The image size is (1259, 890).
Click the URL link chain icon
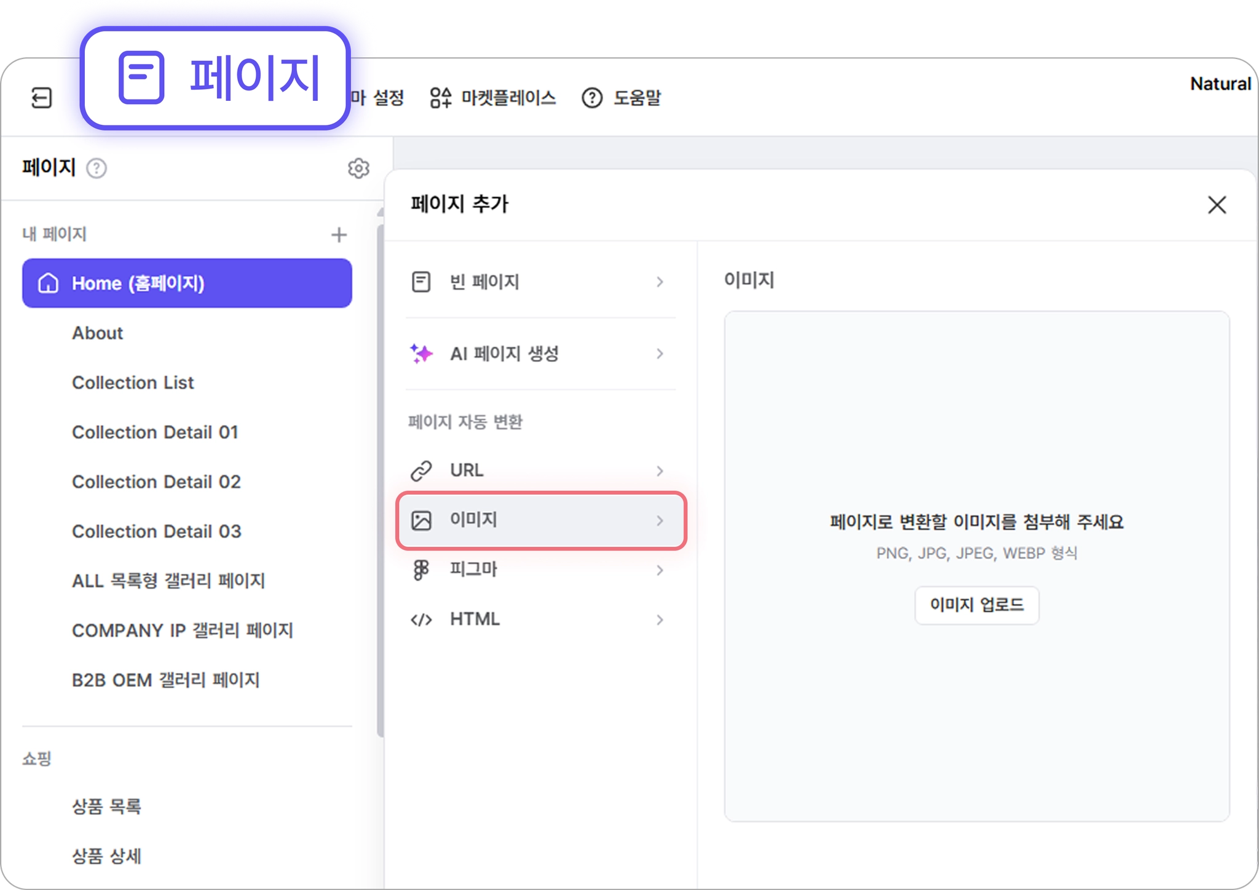pyautogui.click(x=421, y=470)
